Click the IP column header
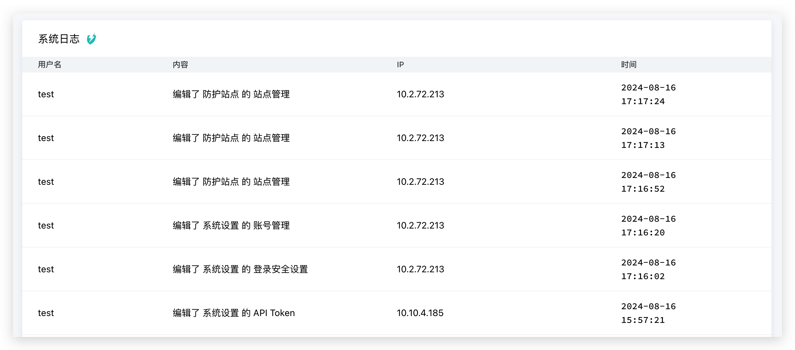This screenshot has height=350, width=795. 400,65
